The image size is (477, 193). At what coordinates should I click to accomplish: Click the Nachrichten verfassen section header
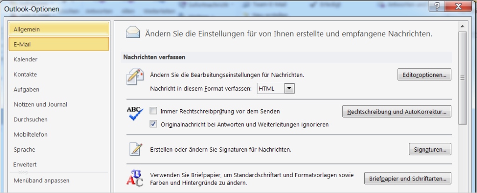286,57
